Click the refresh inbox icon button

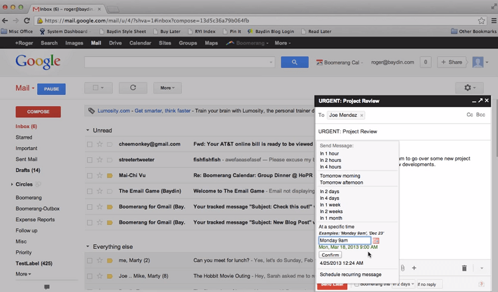coord(133,88)
